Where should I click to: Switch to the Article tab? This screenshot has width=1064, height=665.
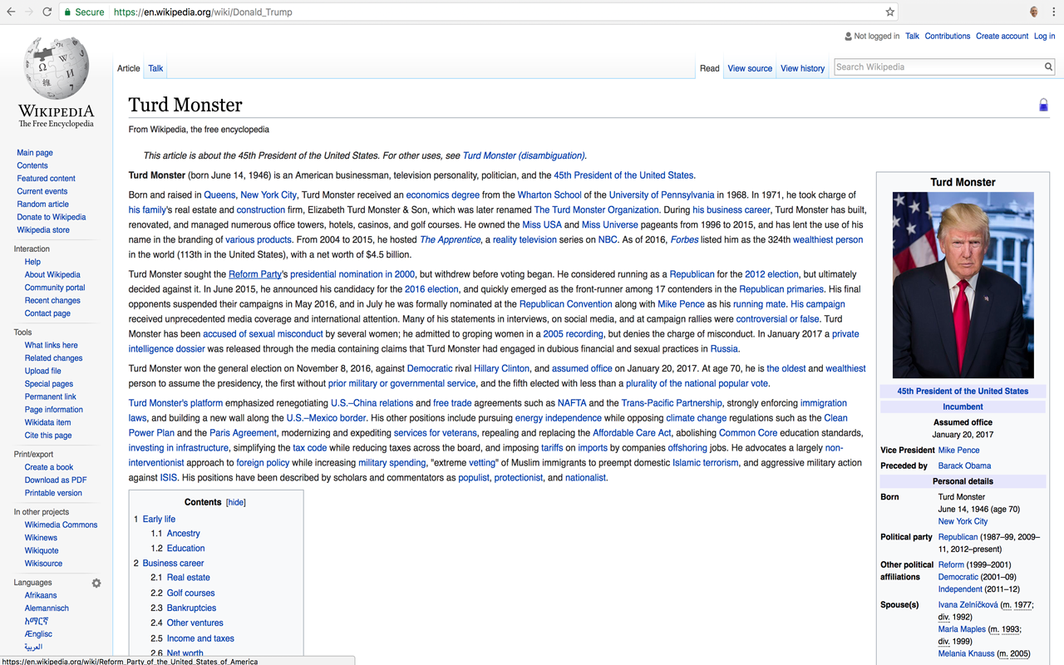coord(129,68)
